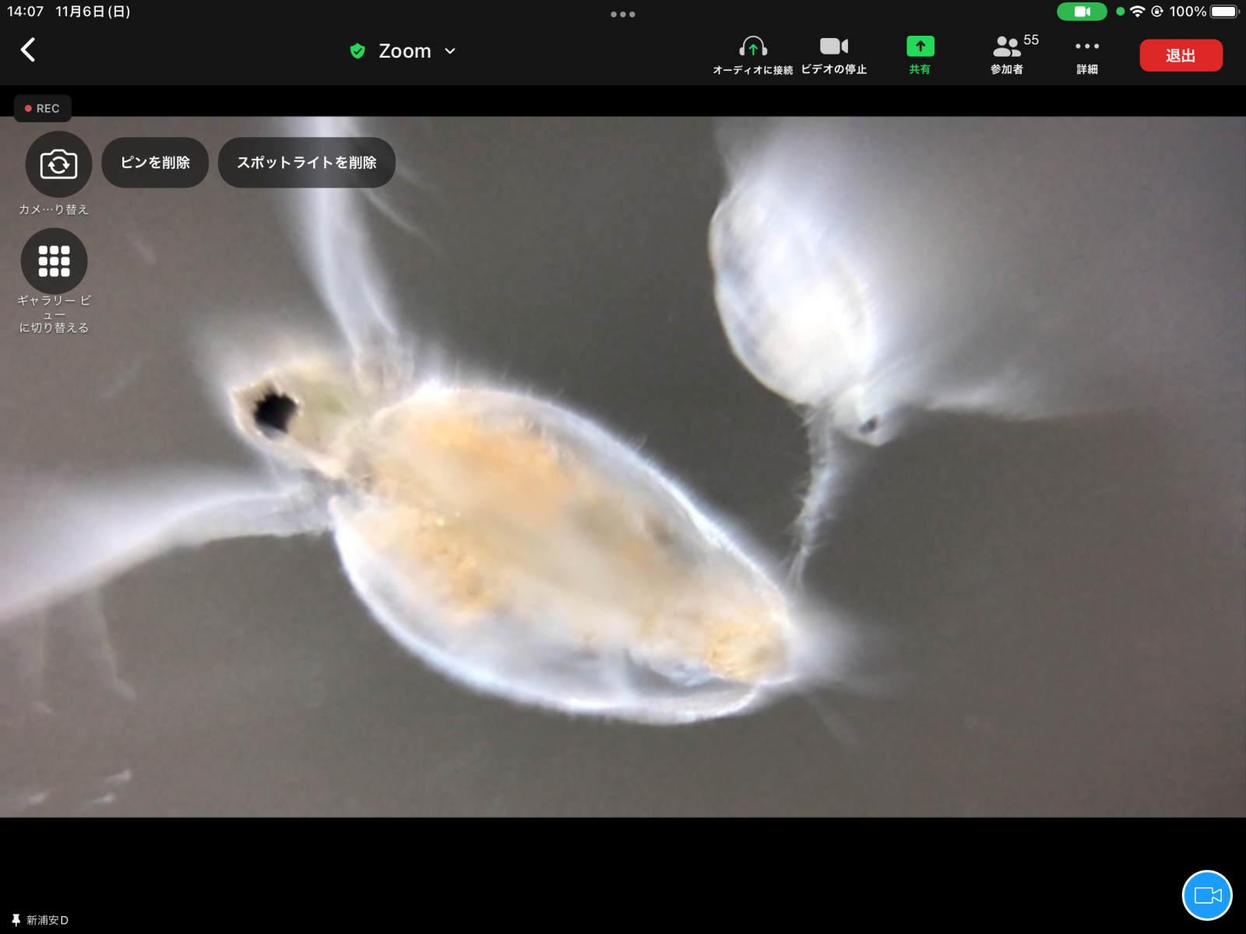Viewport: 1246px width, 934px height.
Task: Click the red leave (退出) button
Action: [1181, 55]
